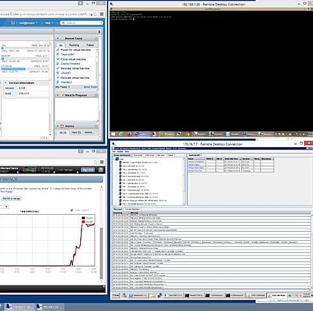Click the help icon next to Sign Out
Image resolution: width=313 pixels, height=311 pixels.
pyautogui.click(x=100, y=170)
